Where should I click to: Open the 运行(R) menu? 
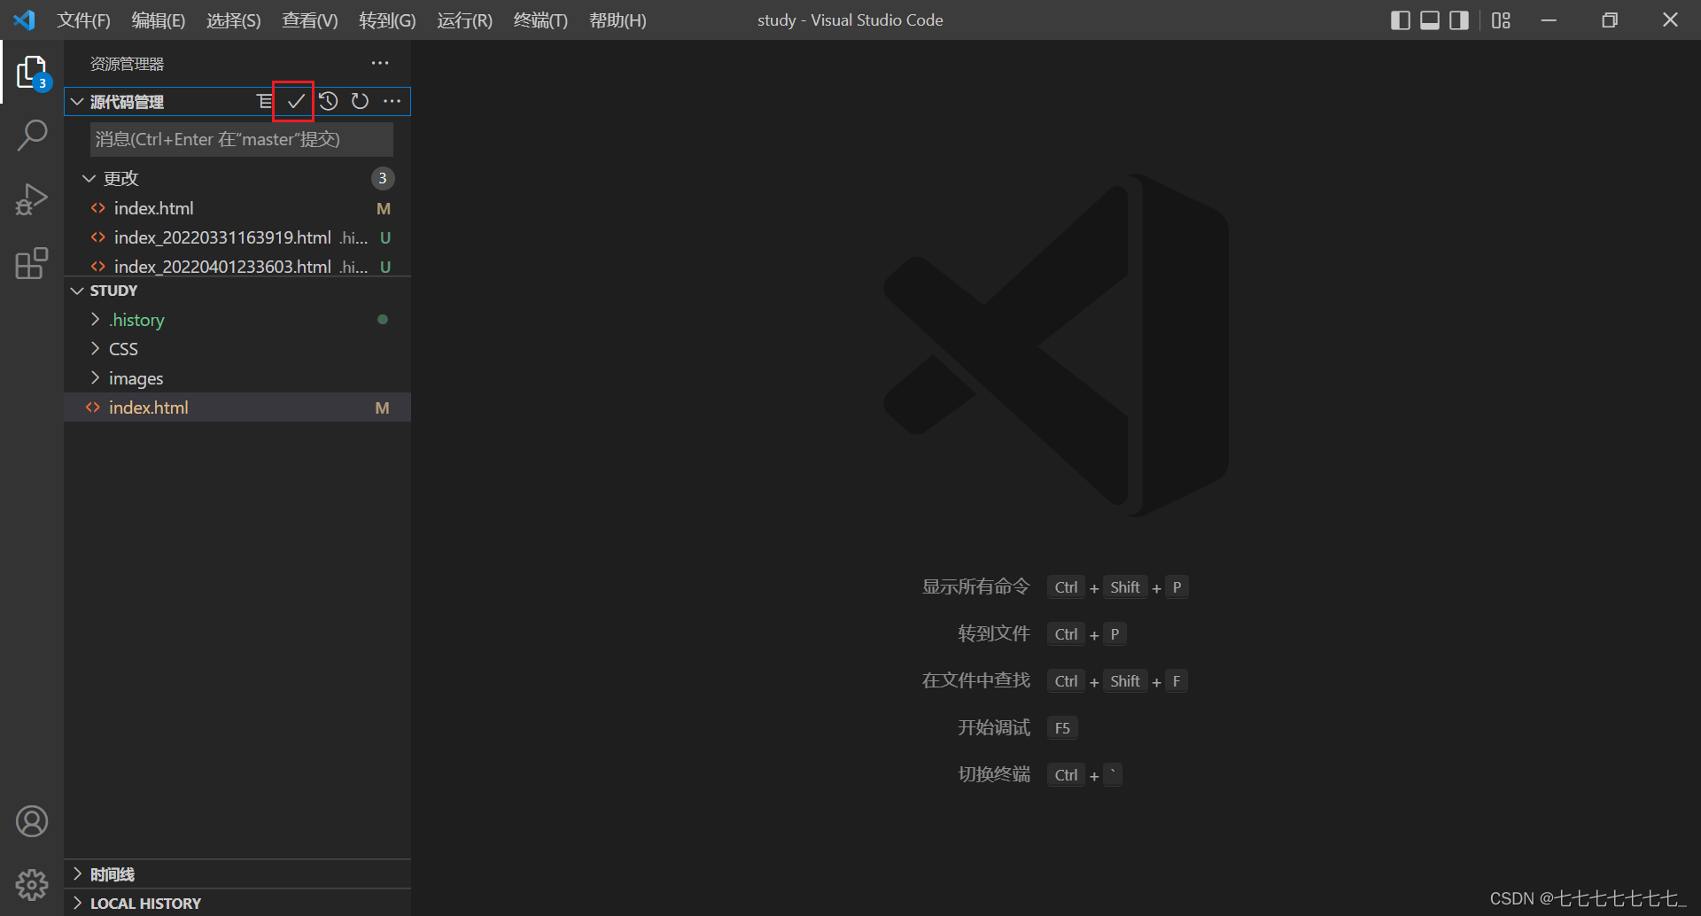coord(464,20)
